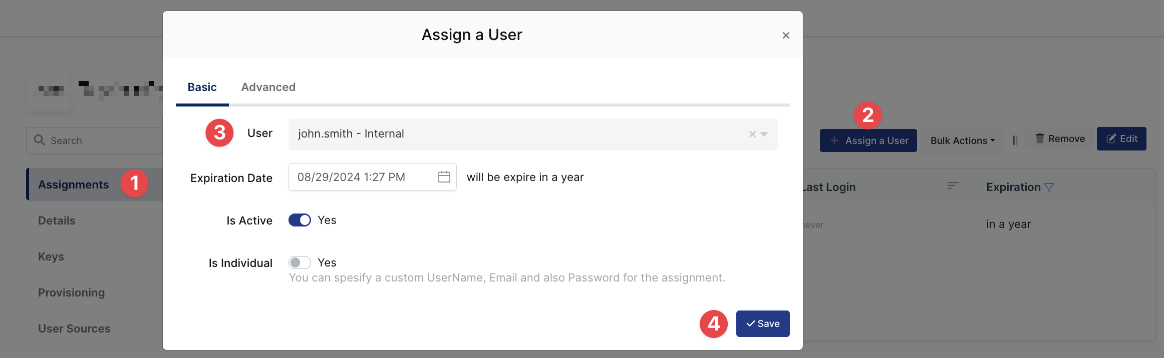
Task: Click the search magnifier icon
Action: 39,140
